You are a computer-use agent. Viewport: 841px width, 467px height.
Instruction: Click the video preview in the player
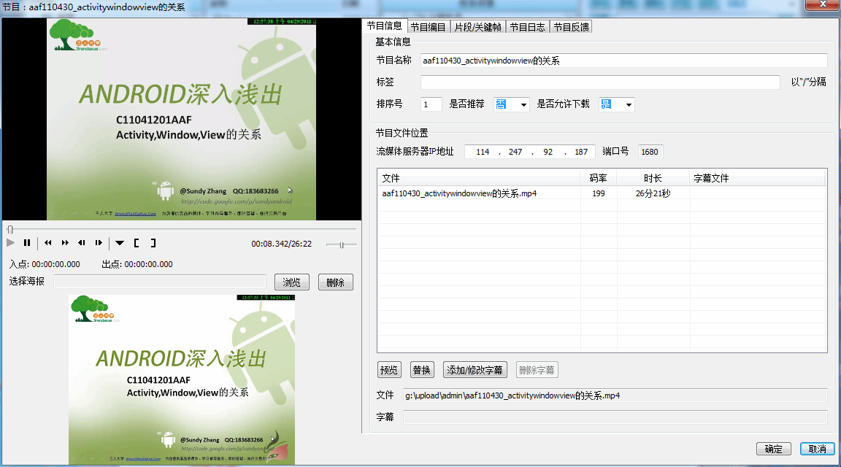point(181,119)
